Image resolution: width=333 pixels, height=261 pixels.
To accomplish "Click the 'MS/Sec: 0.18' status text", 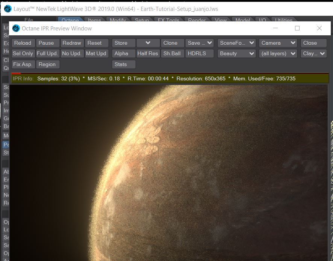I will pyautogui.click(x=104, y=78).
